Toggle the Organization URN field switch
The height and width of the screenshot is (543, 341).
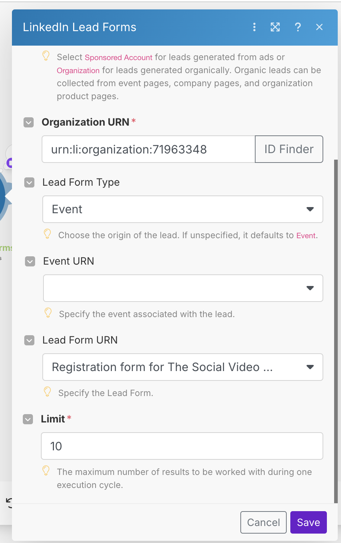[29, 122]
